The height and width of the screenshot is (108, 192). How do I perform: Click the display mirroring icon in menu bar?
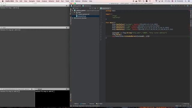click(159, 1)
